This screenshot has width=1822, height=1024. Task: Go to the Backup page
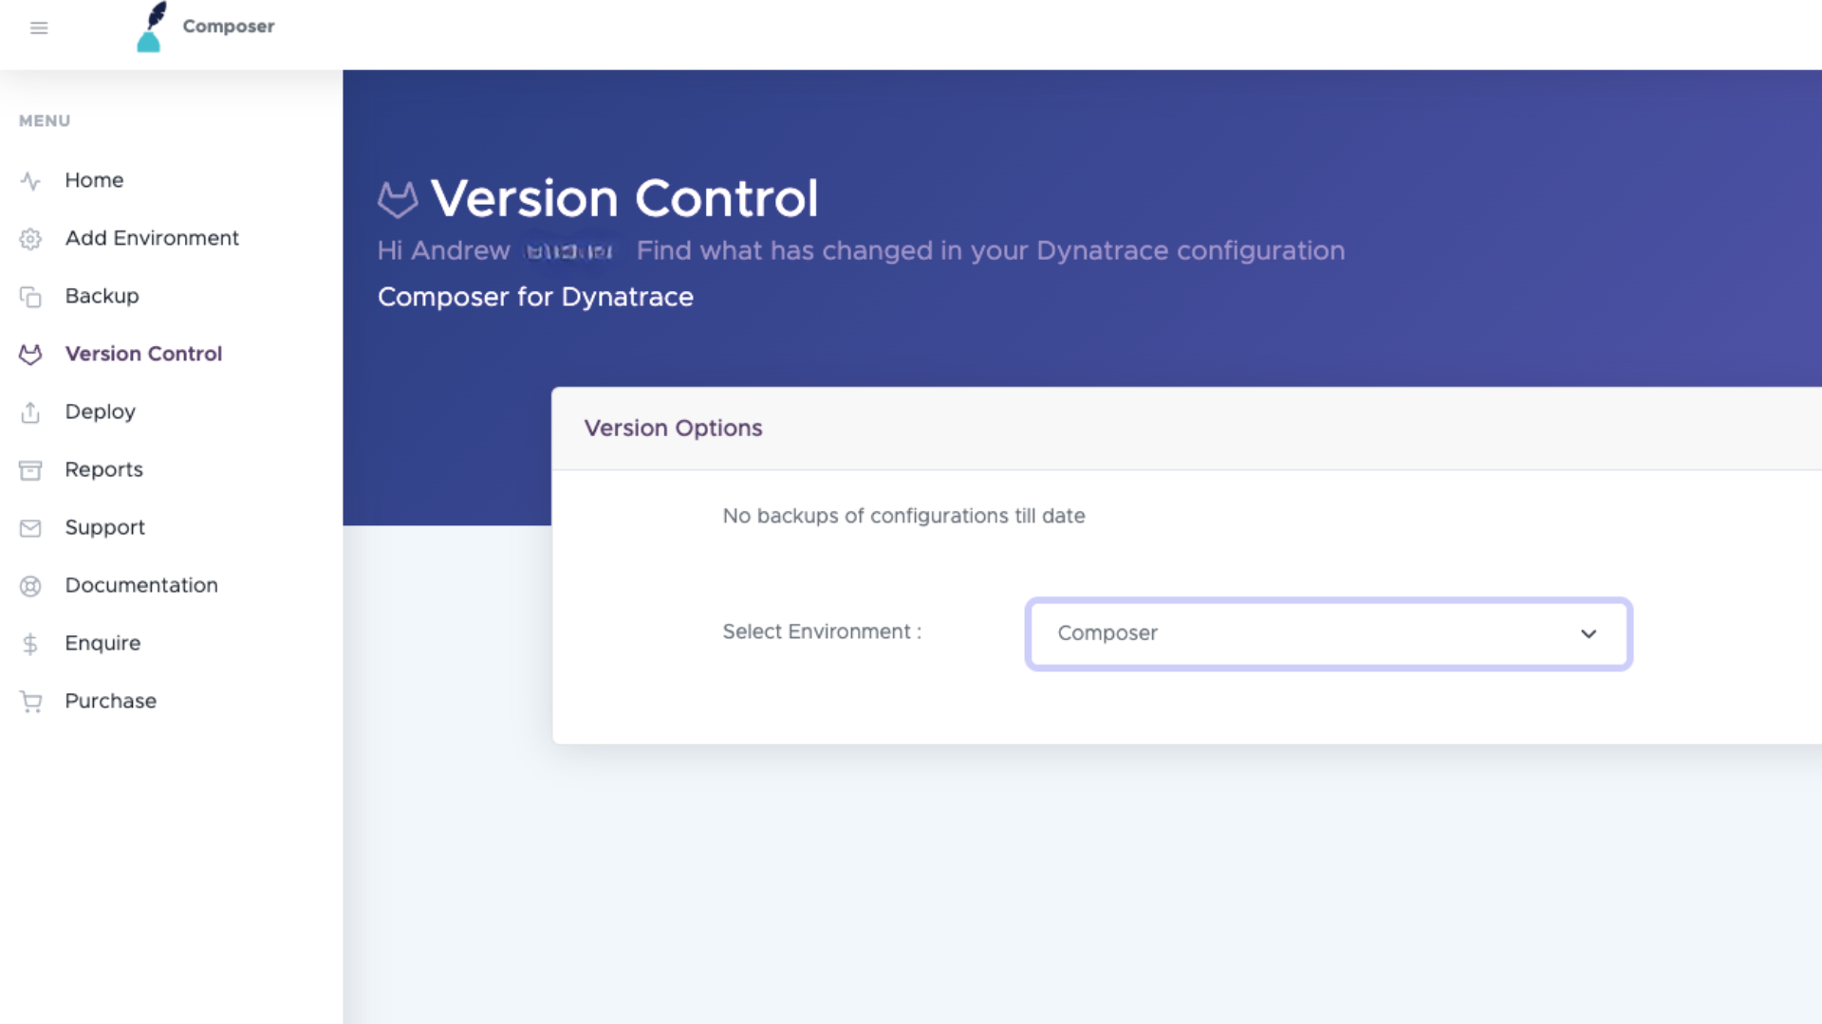click(x=102, y=296)
